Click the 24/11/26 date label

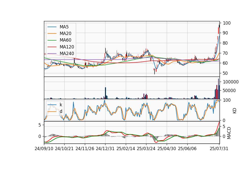(85, 149)
